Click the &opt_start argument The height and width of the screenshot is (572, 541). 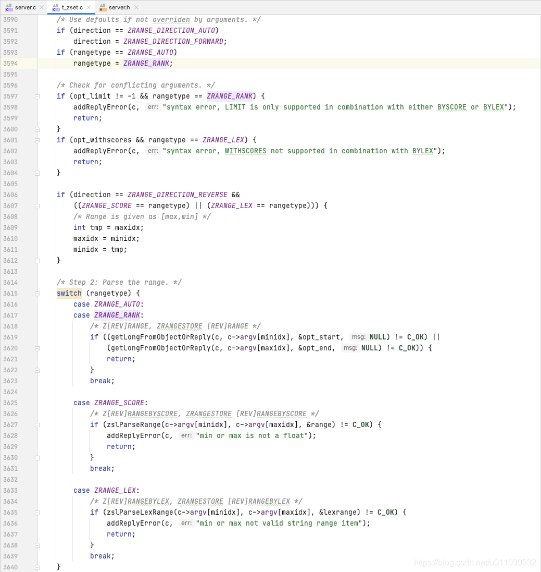[319, 337]
